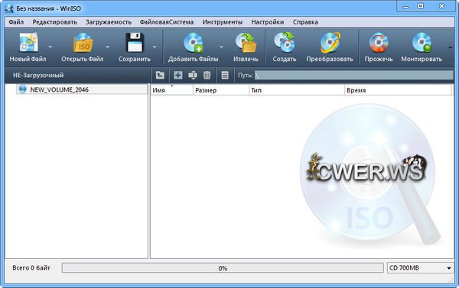The width and height of the screenshot is (459, 288).
Task: Click the Создать disc image icon
Action: pyautogui.click(x=285, y=43)
